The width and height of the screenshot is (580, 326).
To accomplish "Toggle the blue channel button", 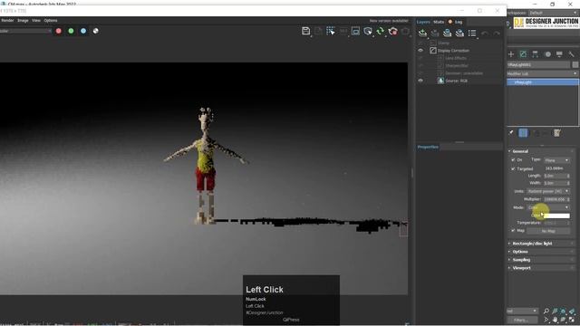I will click(83, 31).
